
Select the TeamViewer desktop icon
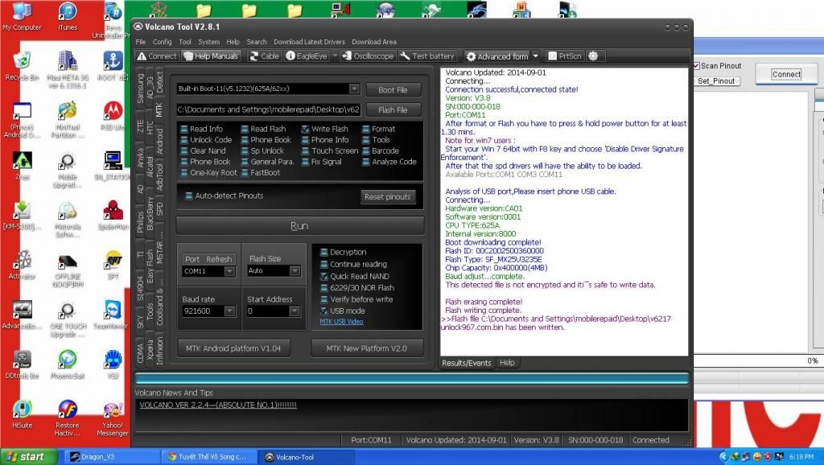(111, 315)
